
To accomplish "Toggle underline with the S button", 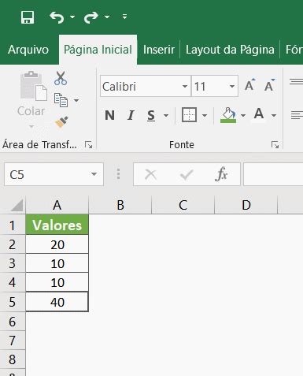I will 151,116.
